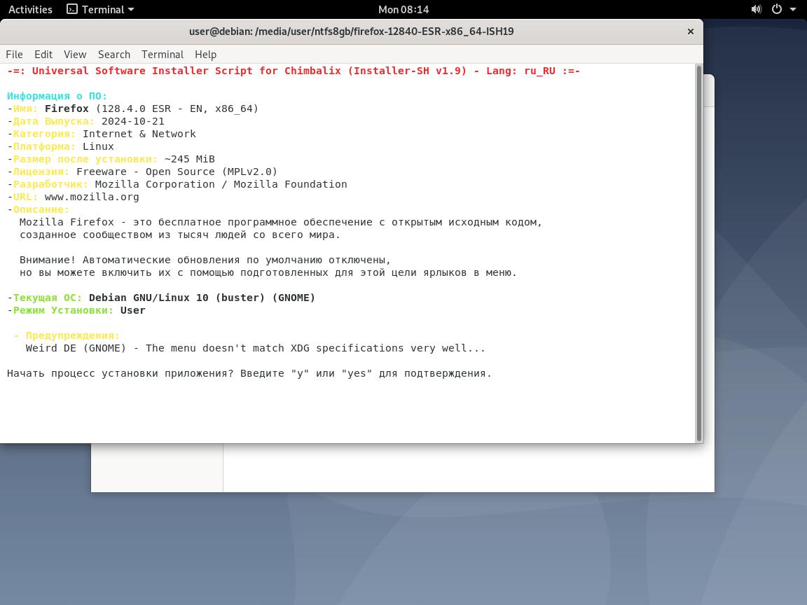The height and width of the screenshot is (605, 807).
Task: Click the terminal vertical scrollbar
Action: click(x=699, y=253)
